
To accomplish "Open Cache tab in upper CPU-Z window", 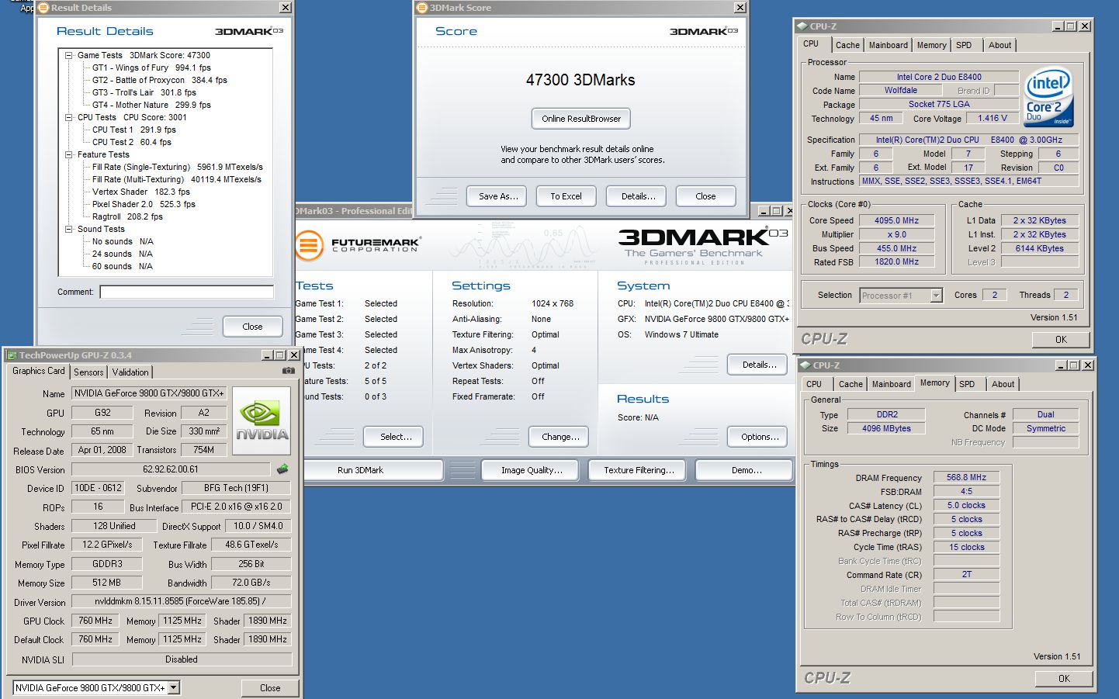I will tap(847, 45).
